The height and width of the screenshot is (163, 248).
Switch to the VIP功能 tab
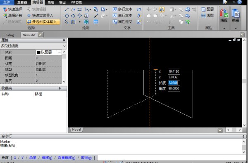coord(76,2)
